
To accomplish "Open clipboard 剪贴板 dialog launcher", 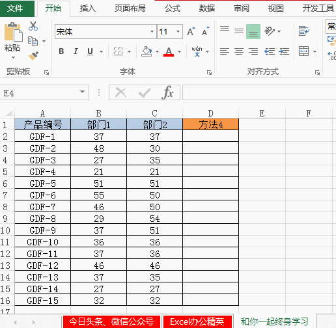I will (46, 73).
